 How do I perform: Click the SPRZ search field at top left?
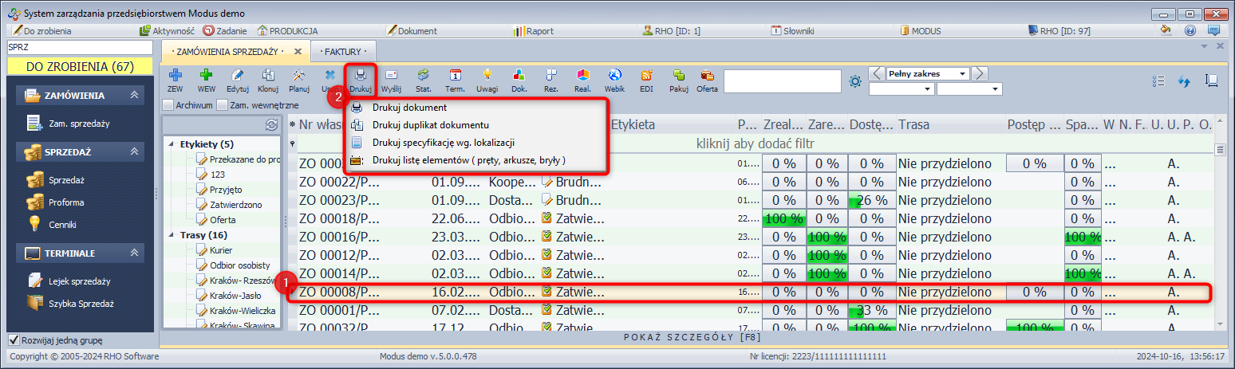click(x=79, y=48)
